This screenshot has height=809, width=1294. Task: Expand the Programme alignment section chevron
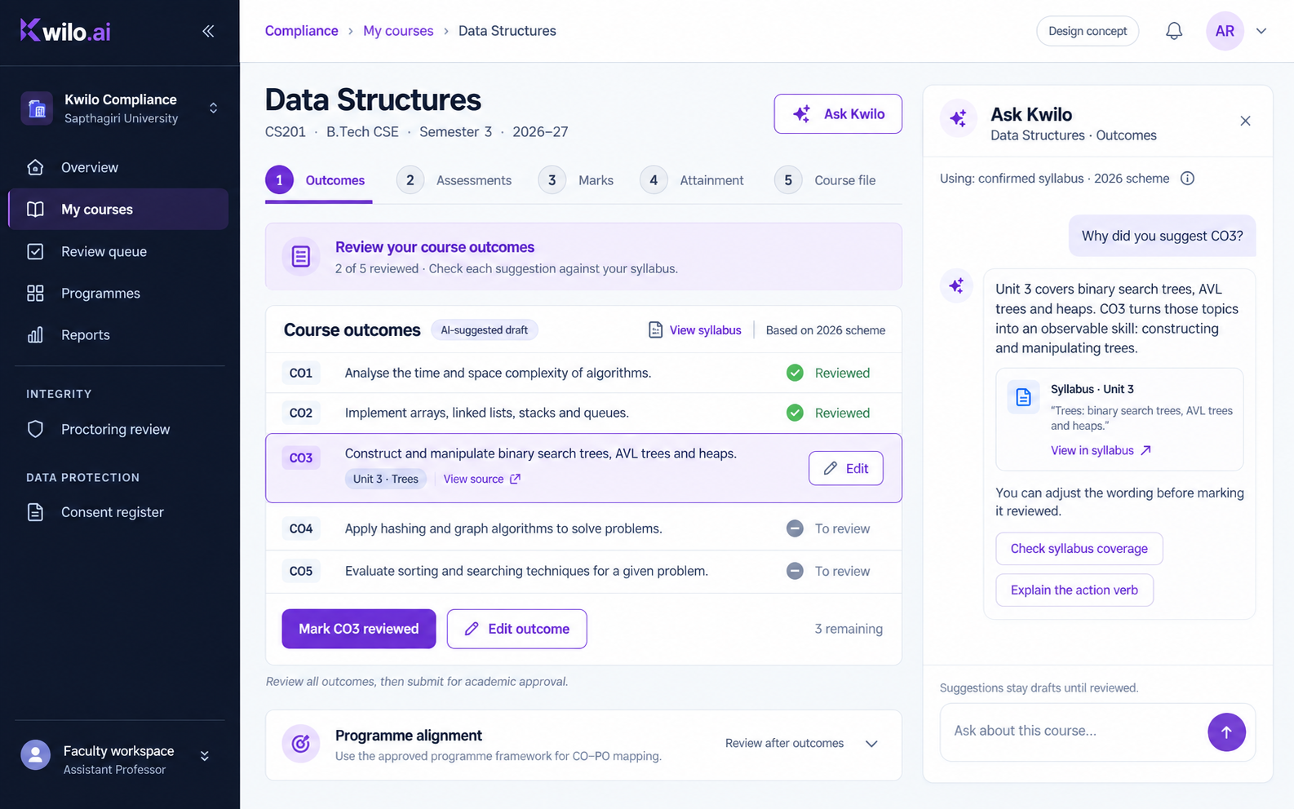[x=871, y=744]
